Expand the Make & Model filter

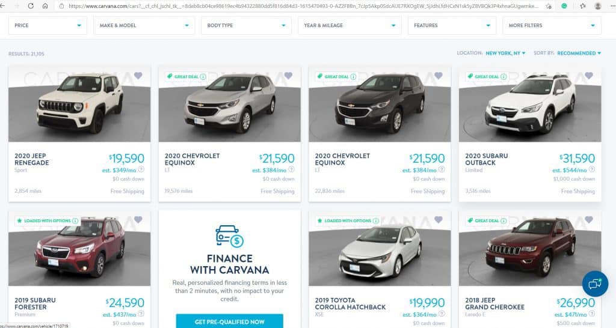(x=144, y=25)
